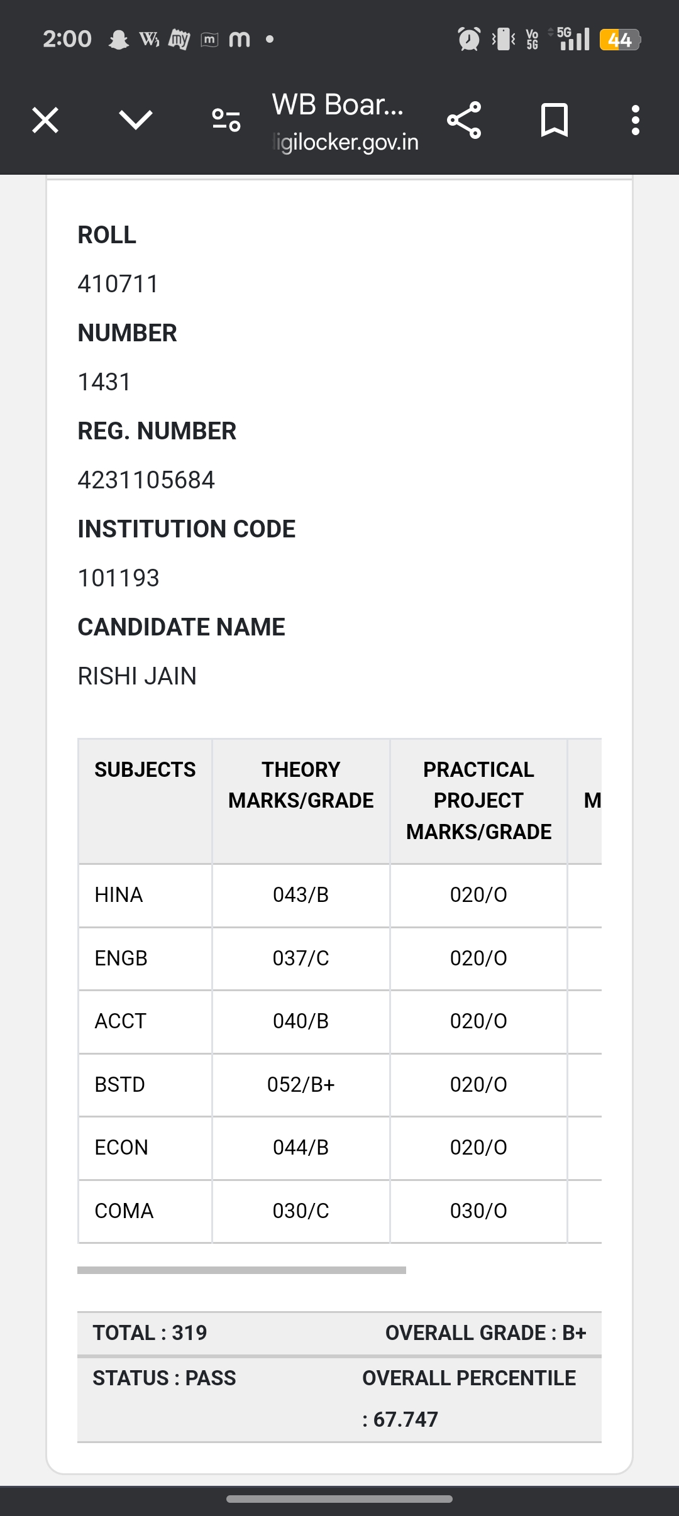
Task: Tap the alarm icon in status bar
Action: (469, 40)
